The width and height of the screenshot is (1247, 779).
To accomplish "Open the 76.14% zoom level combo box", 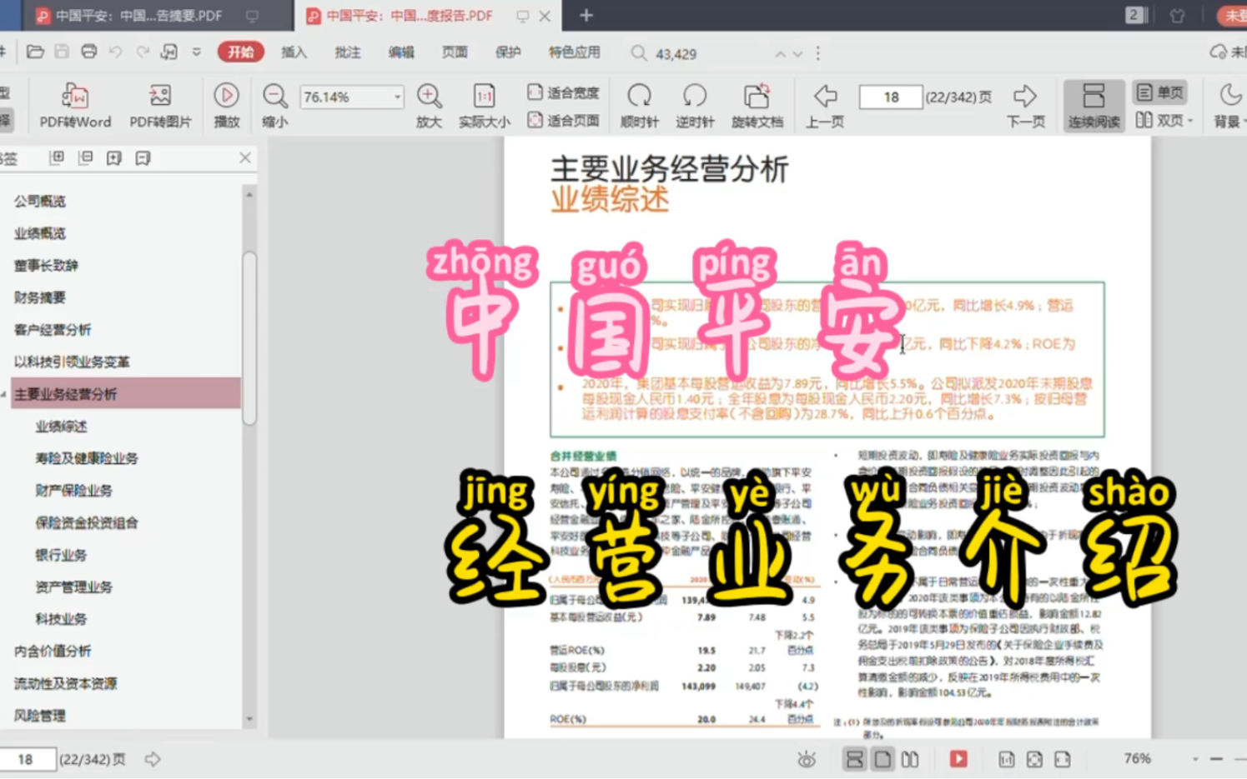I will (x=351, y=97).
